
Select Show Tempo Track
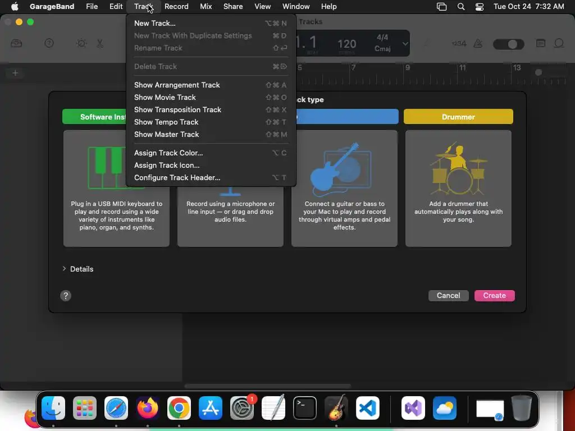coord(211,122)
